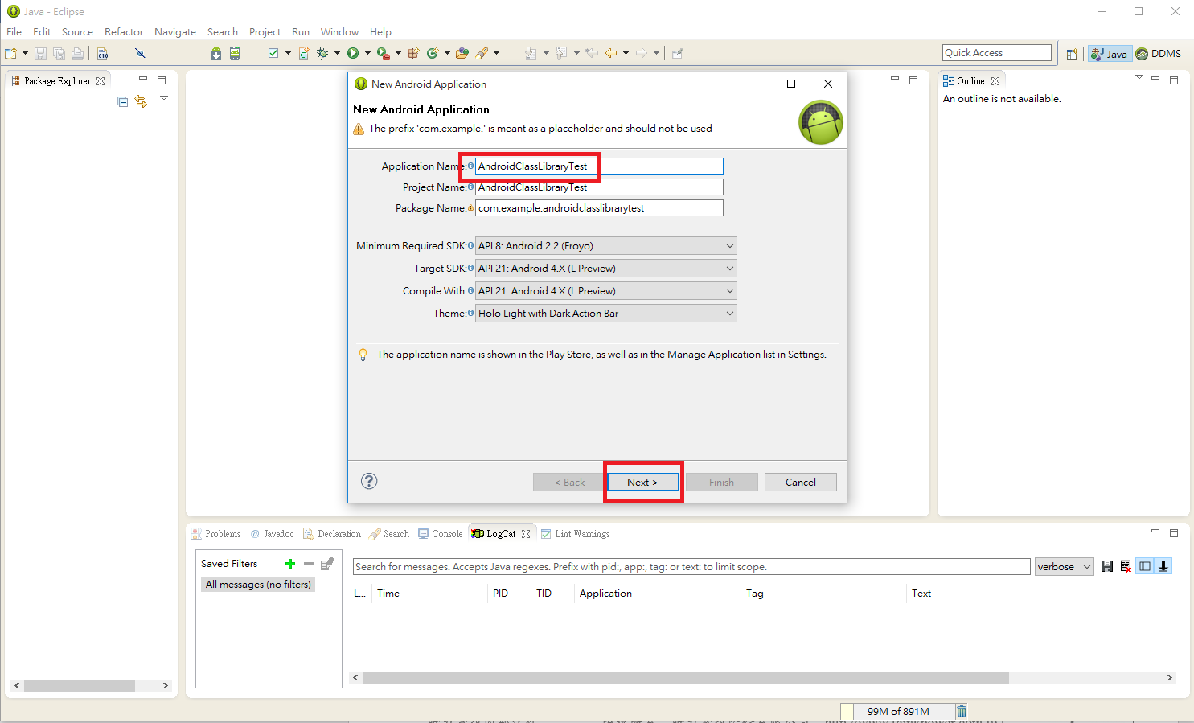The width and height of the screenshot is (1194, 723).
Task: Open the Compile With dropdown
Action: (606, 291)
